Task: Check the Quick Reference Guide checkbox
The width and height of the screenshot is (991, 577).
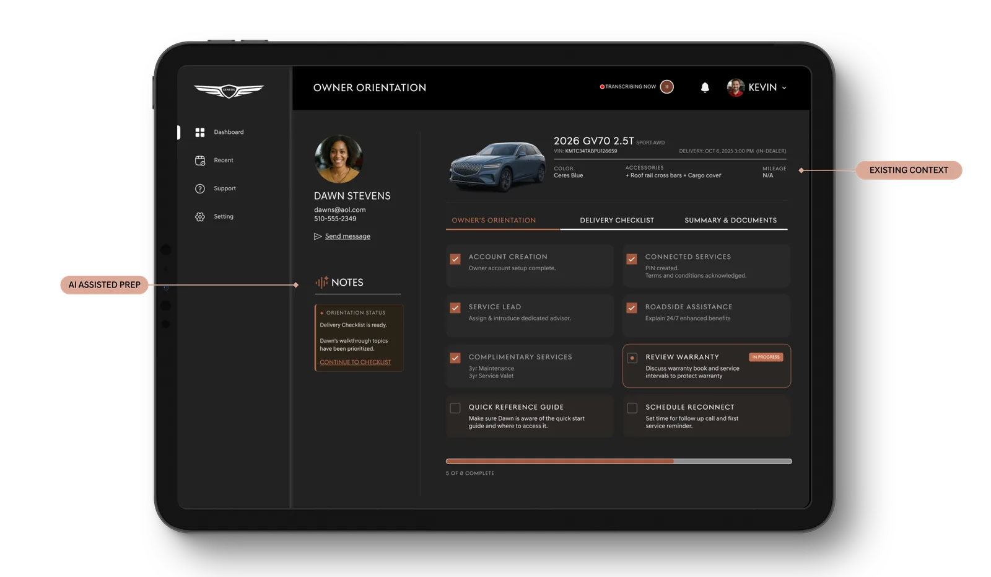Action: 455,408
